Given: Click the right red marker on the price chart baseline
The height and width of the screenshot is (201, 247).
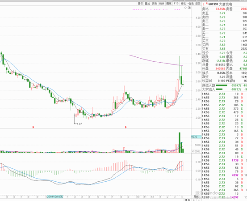Looking at the screenshot, I should [126, 127].
